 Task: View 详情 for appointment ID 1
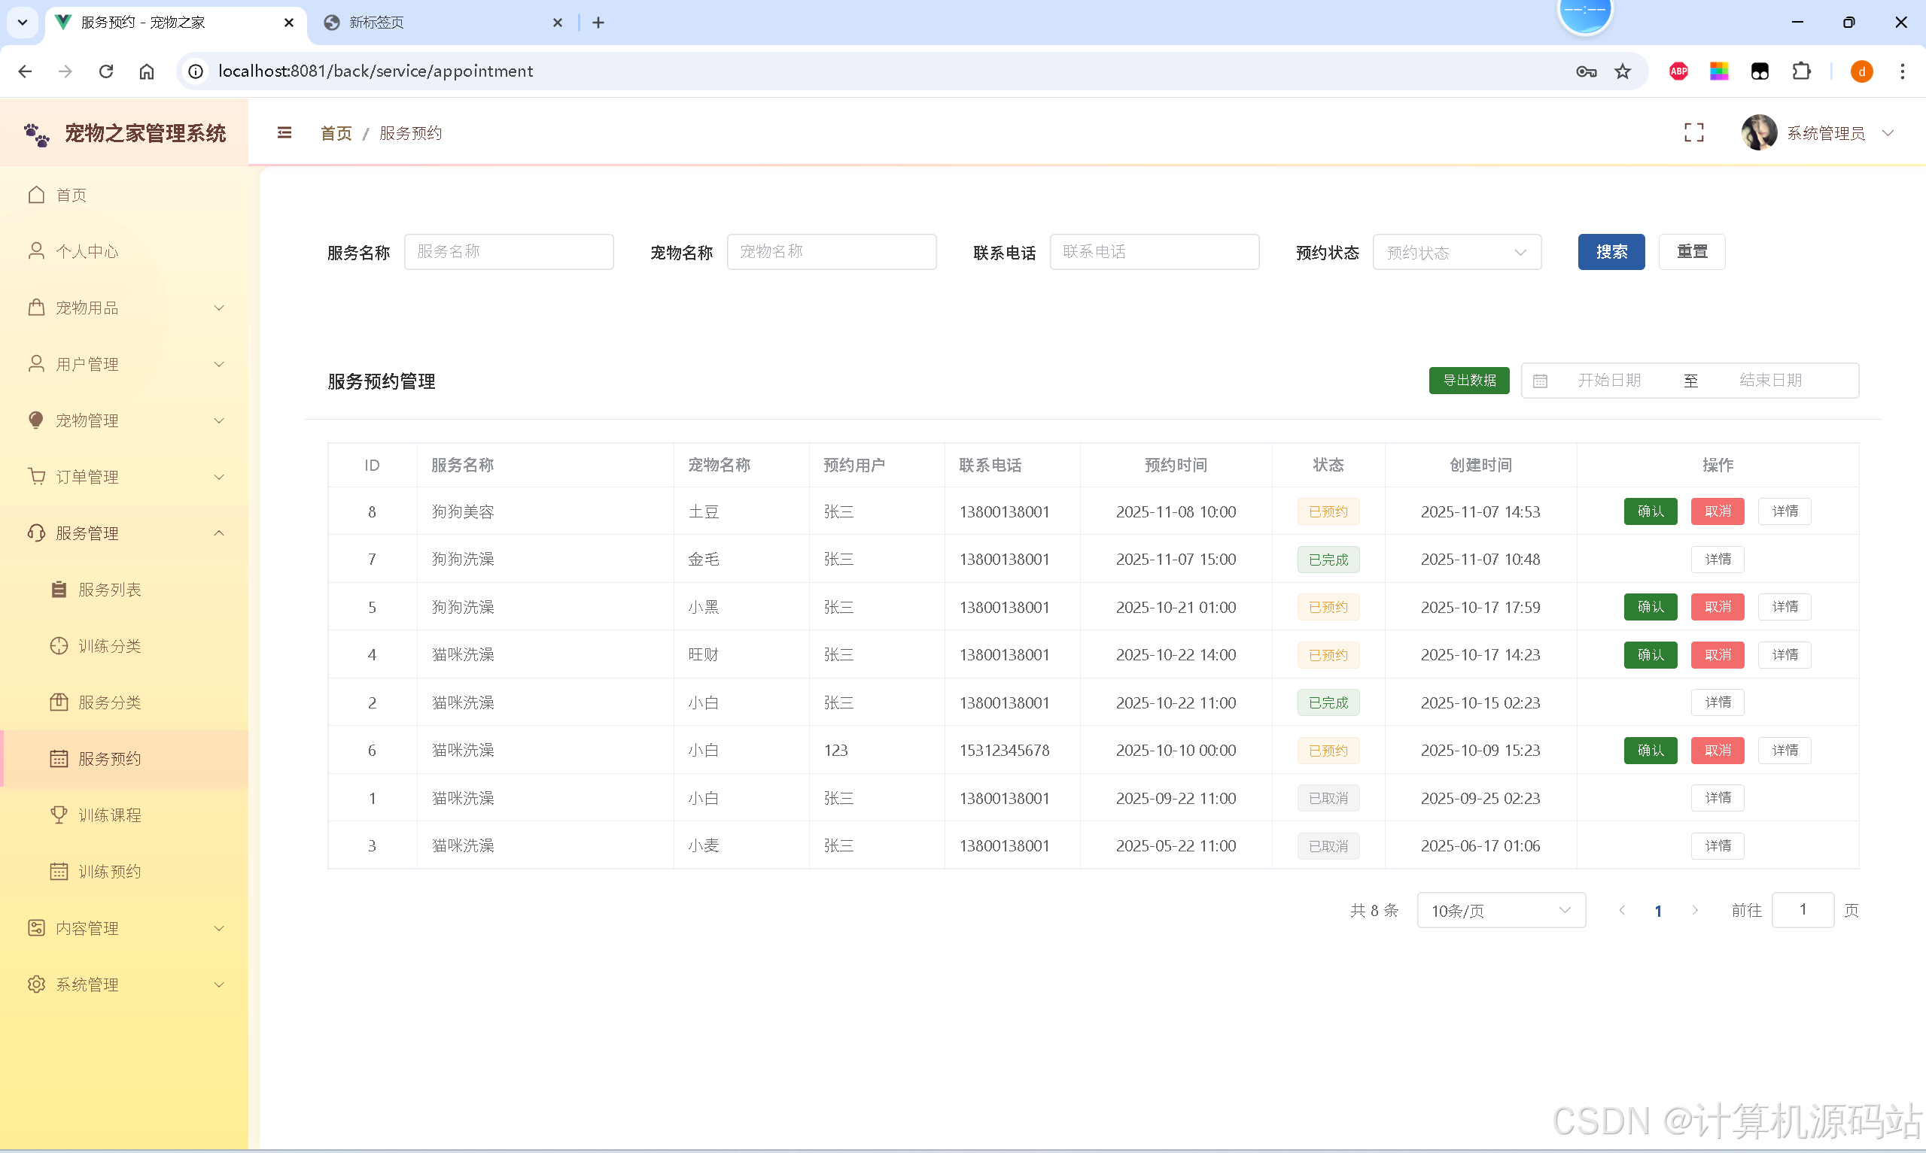pos(1718,798)
